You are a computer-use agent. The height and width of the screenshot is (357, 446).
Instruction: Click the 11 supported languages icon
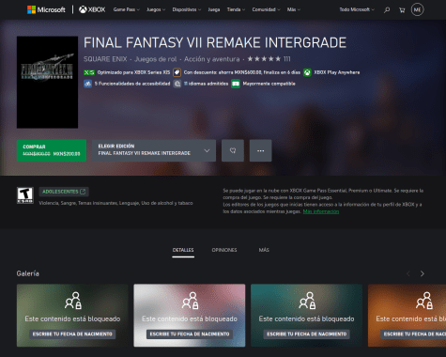(177, 84)
